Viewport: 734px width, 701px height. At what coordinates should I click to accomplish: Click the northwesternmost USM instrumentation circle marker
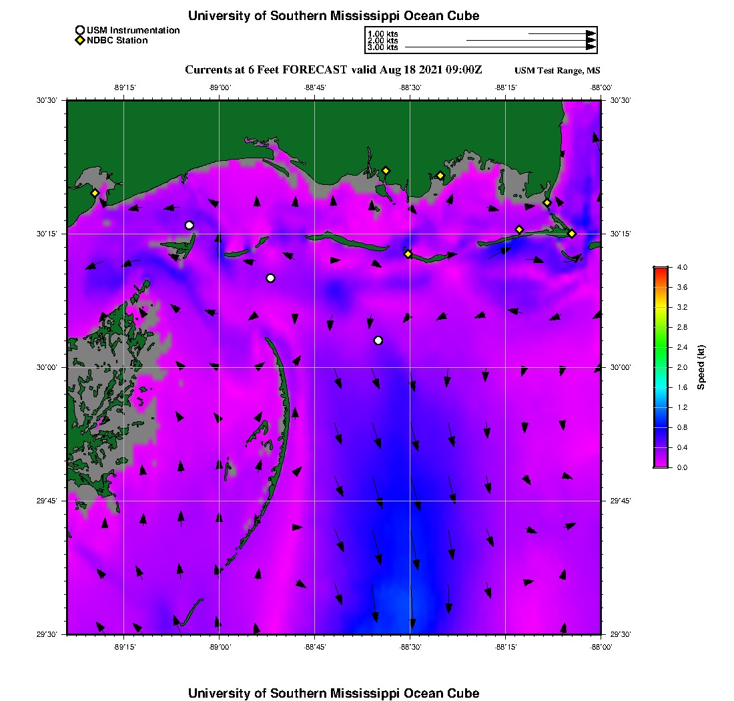pyautogui.click(x=190, y=225)
